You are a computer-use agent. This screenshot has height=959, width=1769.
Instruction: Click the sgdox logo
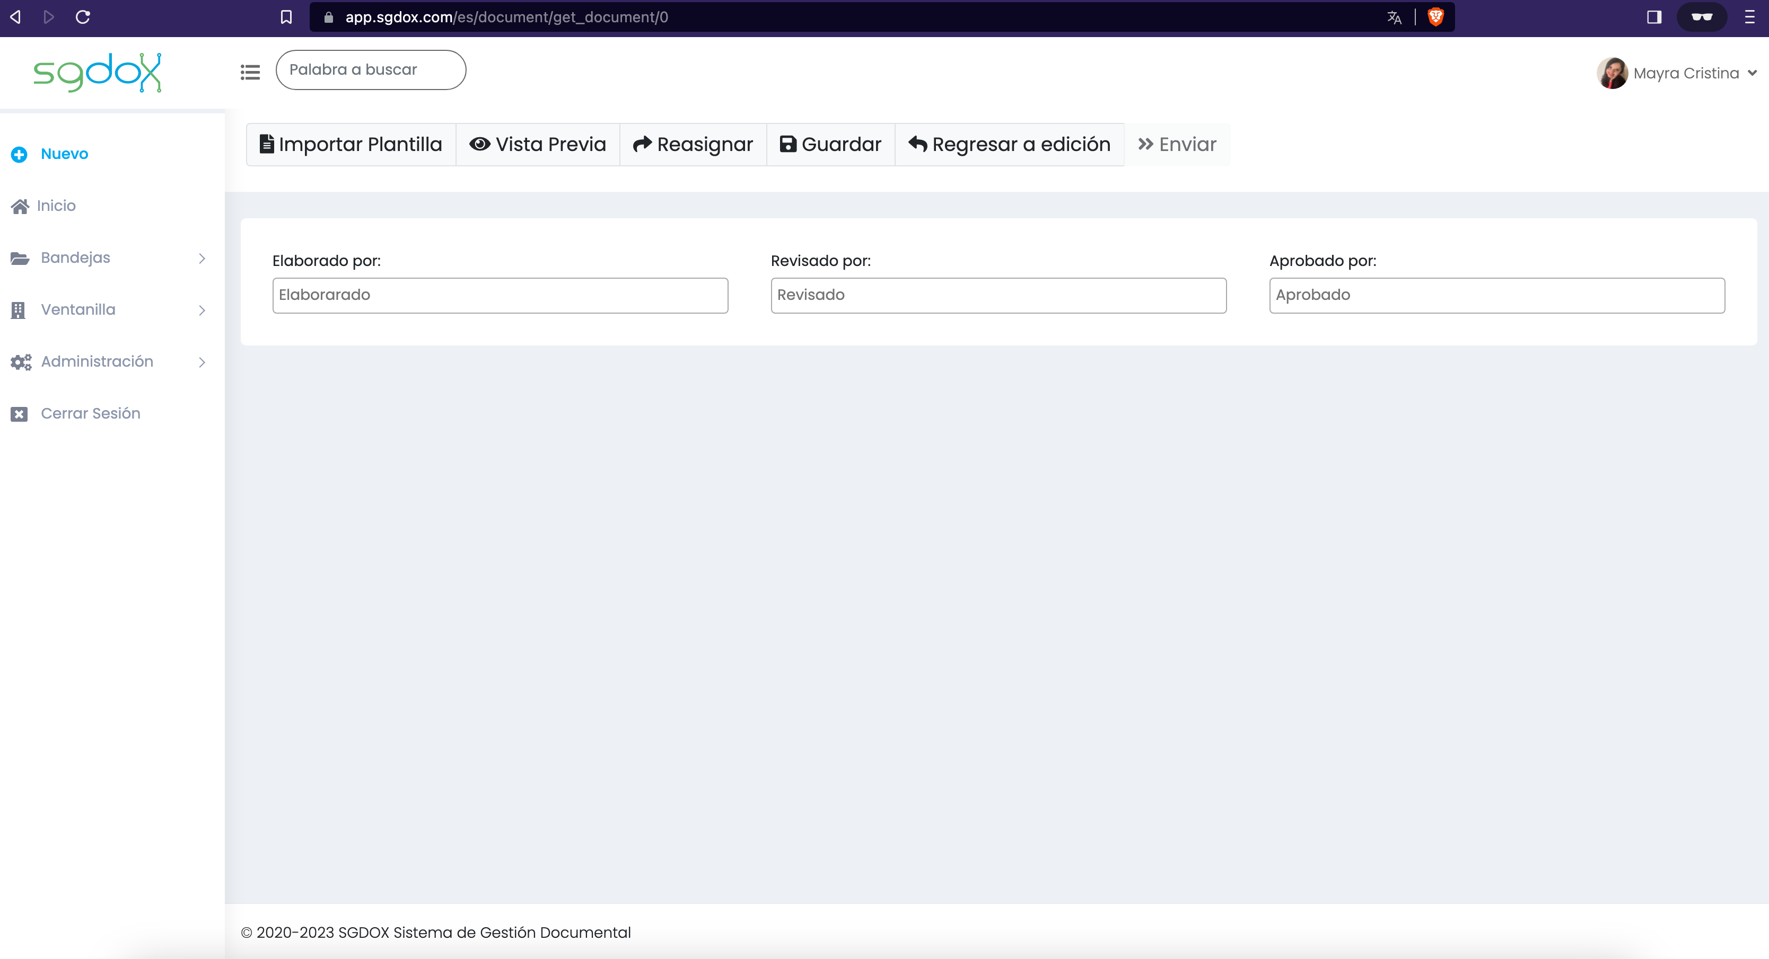tap(98, 72)
